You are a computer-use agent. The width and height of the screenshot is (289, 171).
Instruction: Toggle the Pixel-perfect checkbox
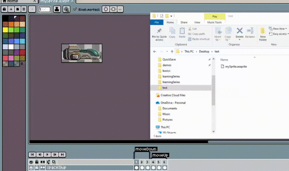[x=75, y=9]
